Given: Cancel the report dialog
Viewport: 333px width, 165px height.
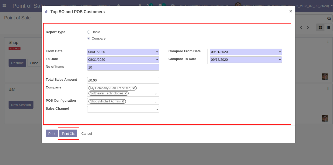Looking at the screenshot, I should pos(87,133).
